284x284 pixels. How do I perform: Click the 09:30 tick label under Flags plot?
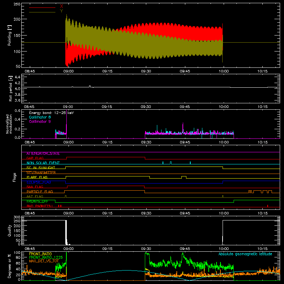pyautogui.click(x=146, y=213)
